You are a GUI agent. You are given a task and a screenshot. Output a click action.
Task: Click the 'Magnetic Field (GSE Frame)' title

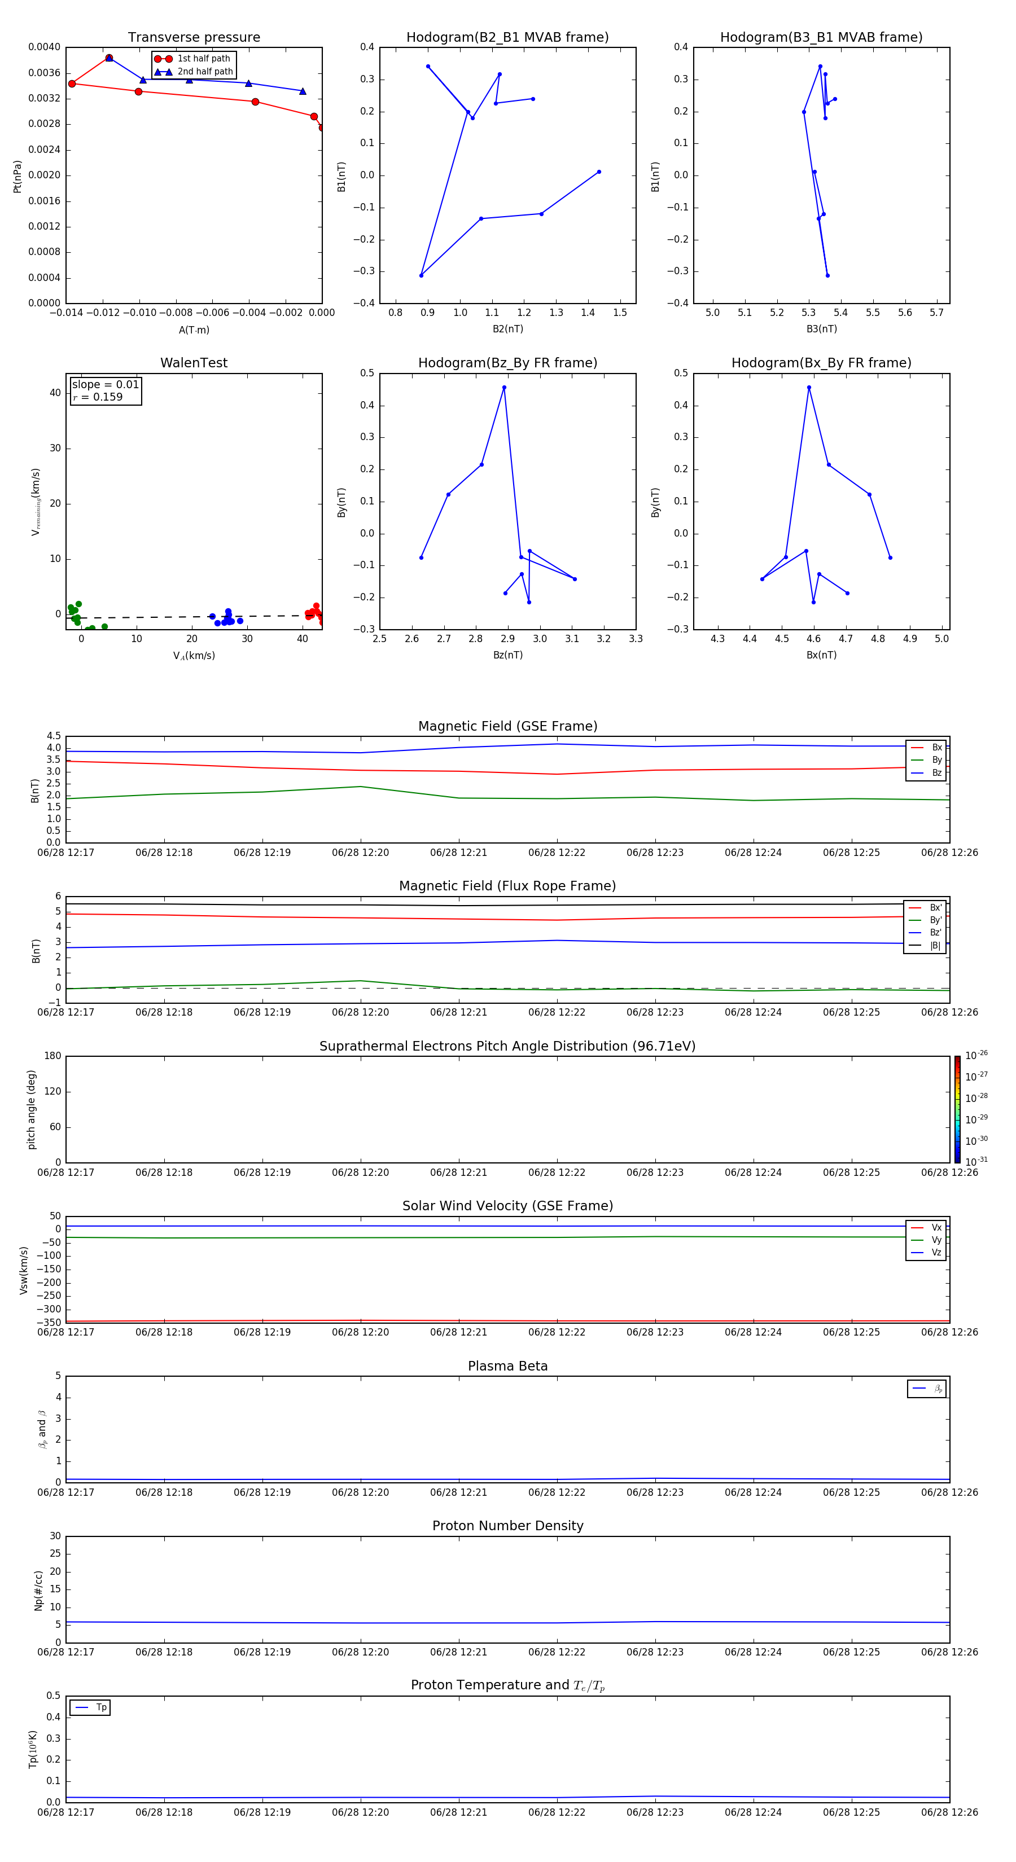click(507, 726)
